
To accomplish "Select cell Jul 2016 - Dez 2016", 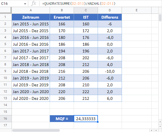I will click(x=31, y=44).
